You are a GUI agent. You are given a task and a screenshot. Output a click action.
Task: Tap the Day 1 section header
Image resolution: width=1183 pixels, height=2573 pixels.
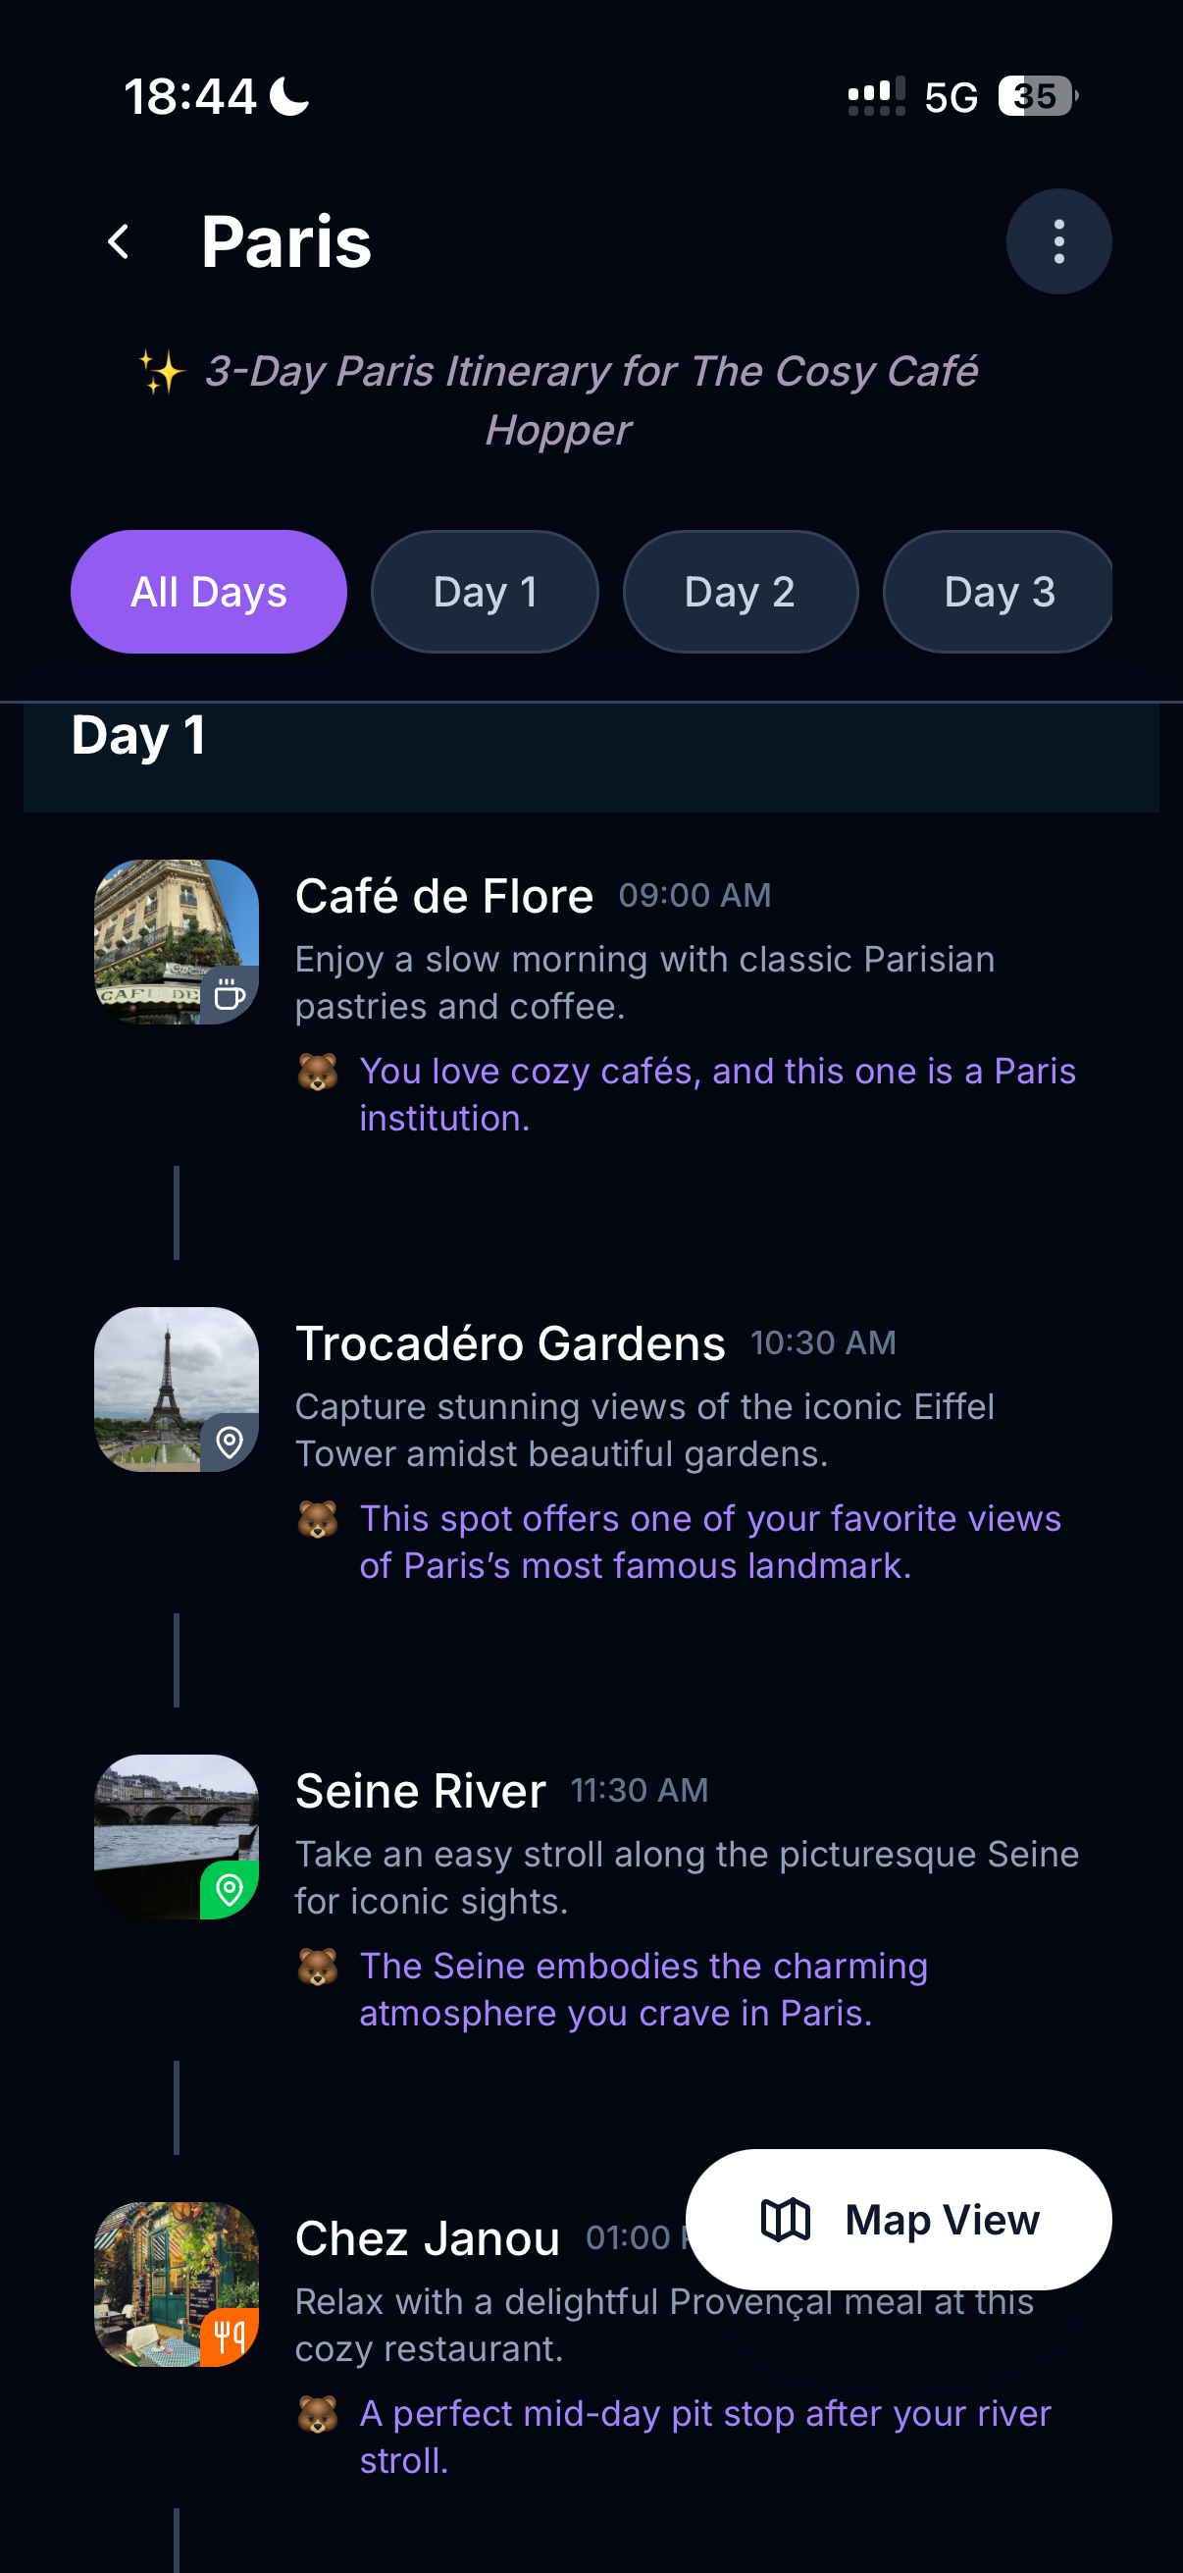(138, 736)
